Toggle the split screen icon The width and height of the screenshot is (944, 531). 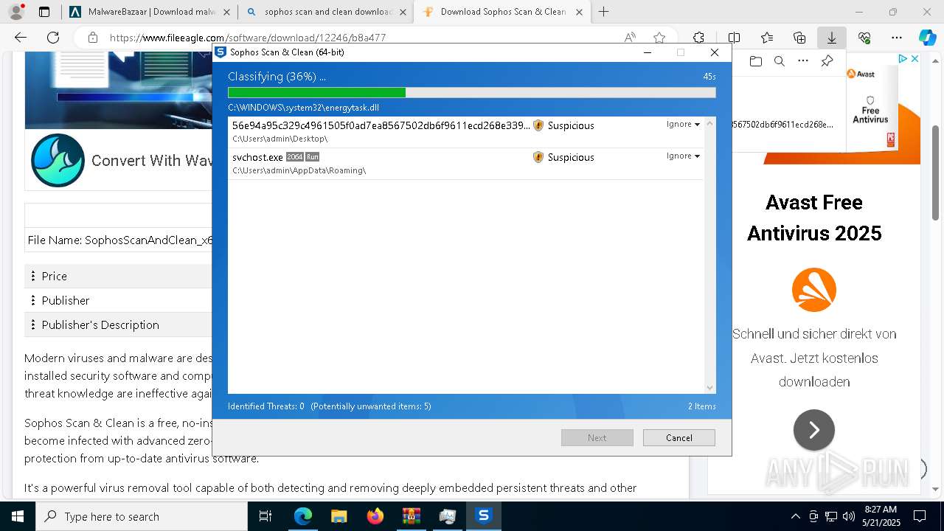click(734, 38)
